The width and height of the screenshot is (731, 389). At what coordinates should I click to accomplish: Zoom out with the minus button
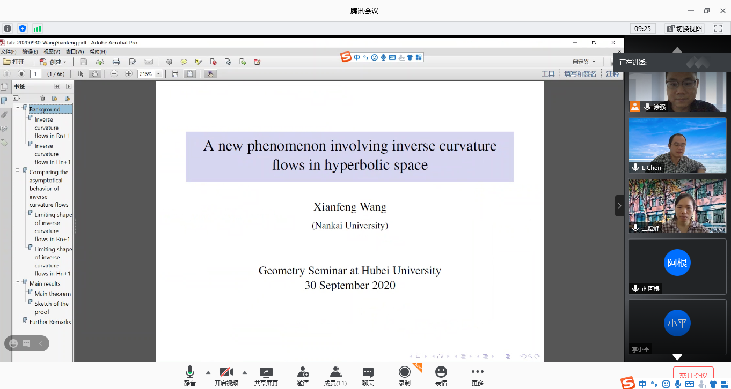(114, 74)
